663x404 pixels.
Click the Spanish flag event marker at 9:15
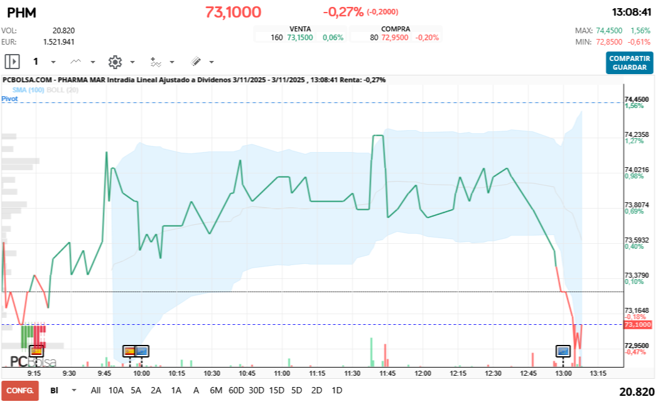[x=36, y=351]
